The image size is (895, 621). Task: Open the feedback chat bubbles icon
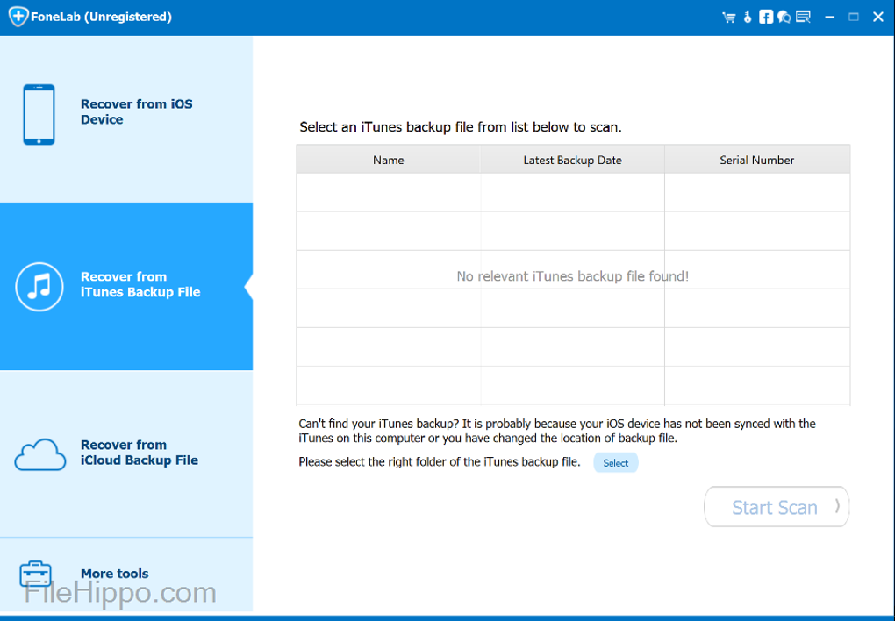(x=784, y=18)
